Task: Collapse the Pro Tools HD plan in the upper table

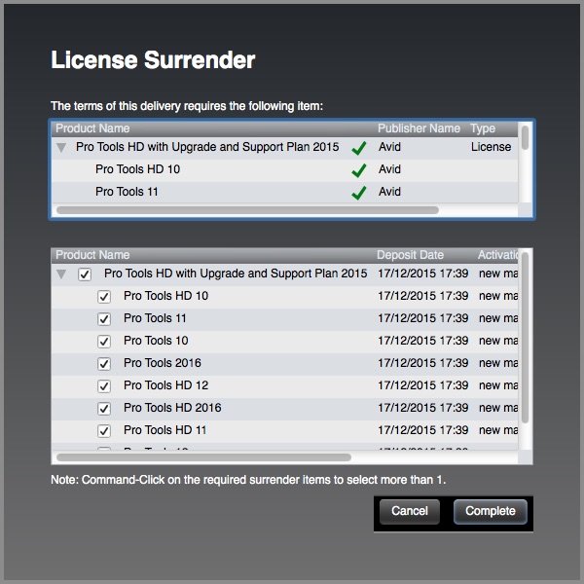Action: (61, 148)
